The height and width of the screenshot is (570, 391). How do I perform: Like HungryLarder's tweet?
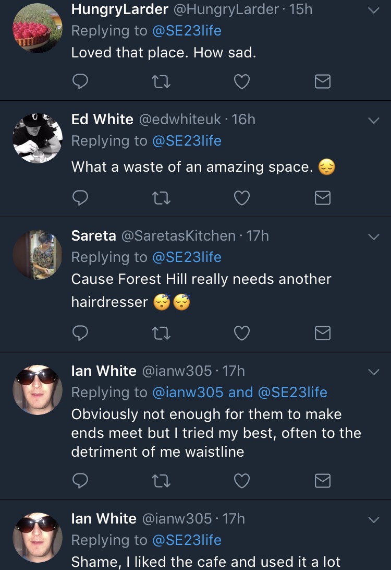pos(242,81)
